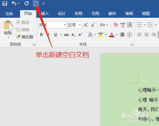Open numbering library dropdown arrow

pos(156,25)
